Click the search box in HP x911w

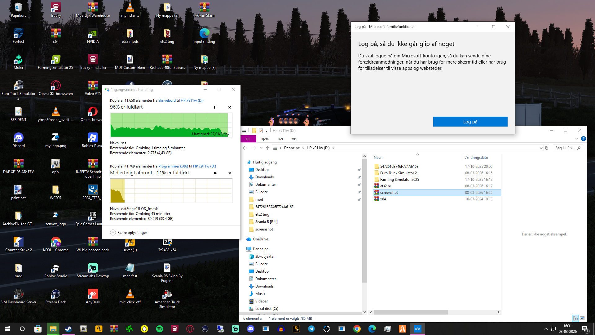[x=565, y=148]
